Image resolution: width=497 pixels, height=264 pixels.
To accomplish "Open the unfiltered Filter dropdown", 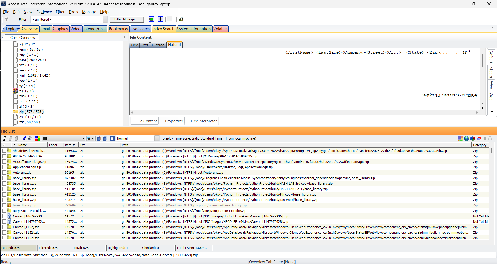I will pos(105,19).
